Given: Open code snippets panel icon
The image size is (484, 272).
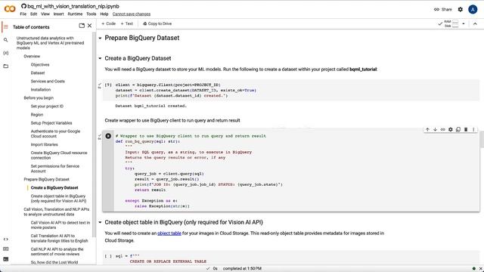Looking at the screenshot, I should (x=5, y=239).
